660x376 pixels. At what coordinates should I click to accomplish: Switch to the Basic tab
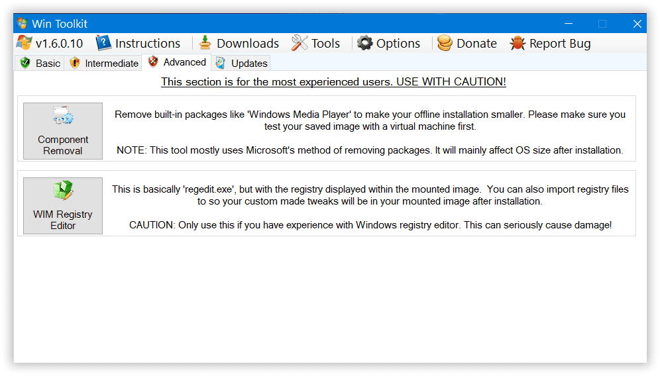click(40, 64)
